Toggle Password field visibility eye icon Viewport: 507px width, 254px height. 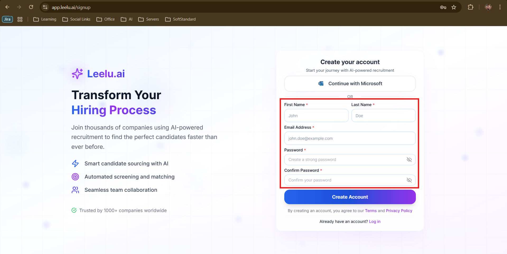point(409,160)
